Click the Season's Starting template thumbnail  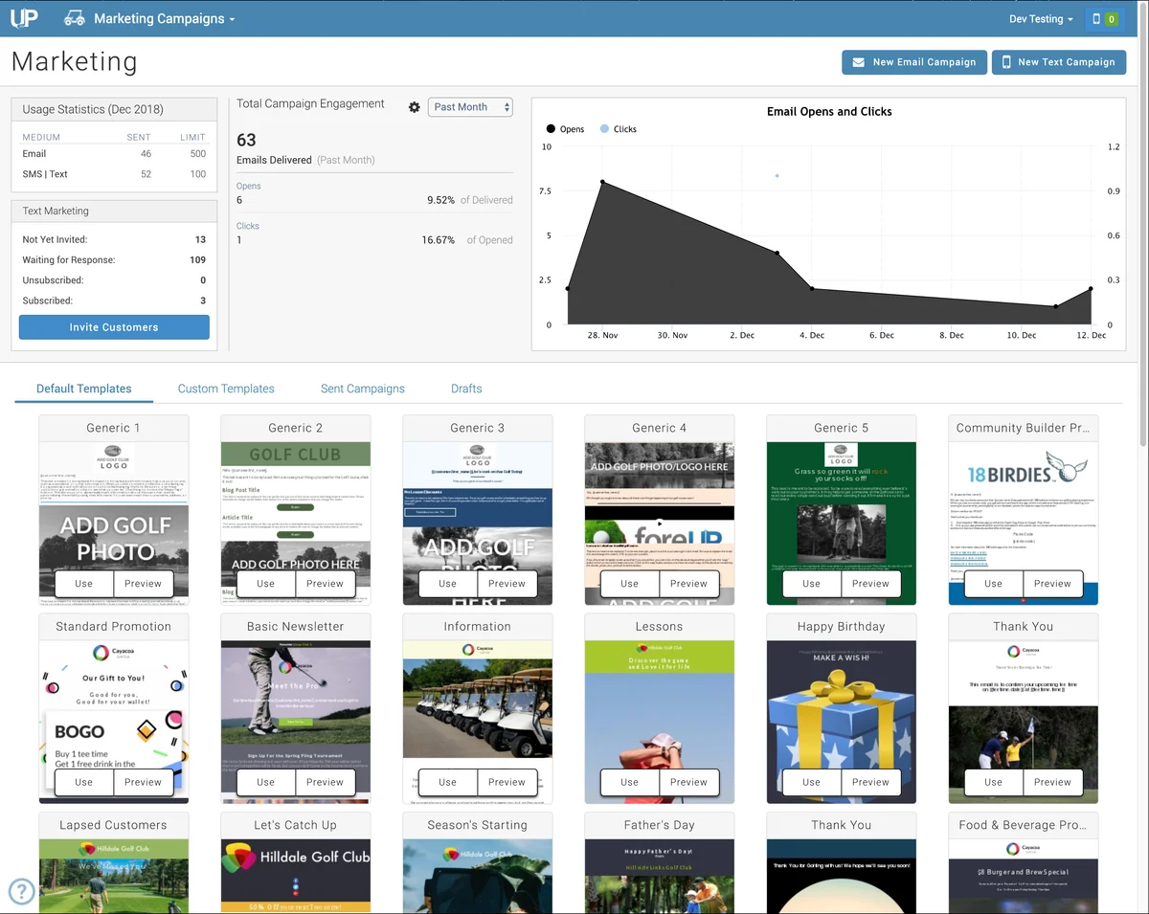coord(478,876)
